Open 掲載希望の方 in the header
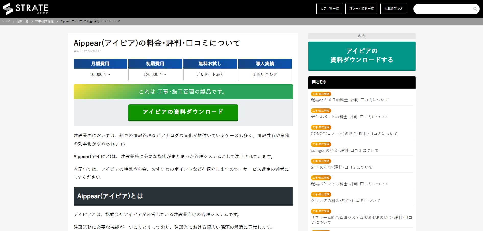The image size is (483, 231). 393,9
